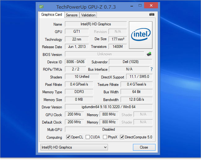This screenshot has height=160, width=201.
Task: Close GPU-Z with the red X
Action: pos(151,5)
